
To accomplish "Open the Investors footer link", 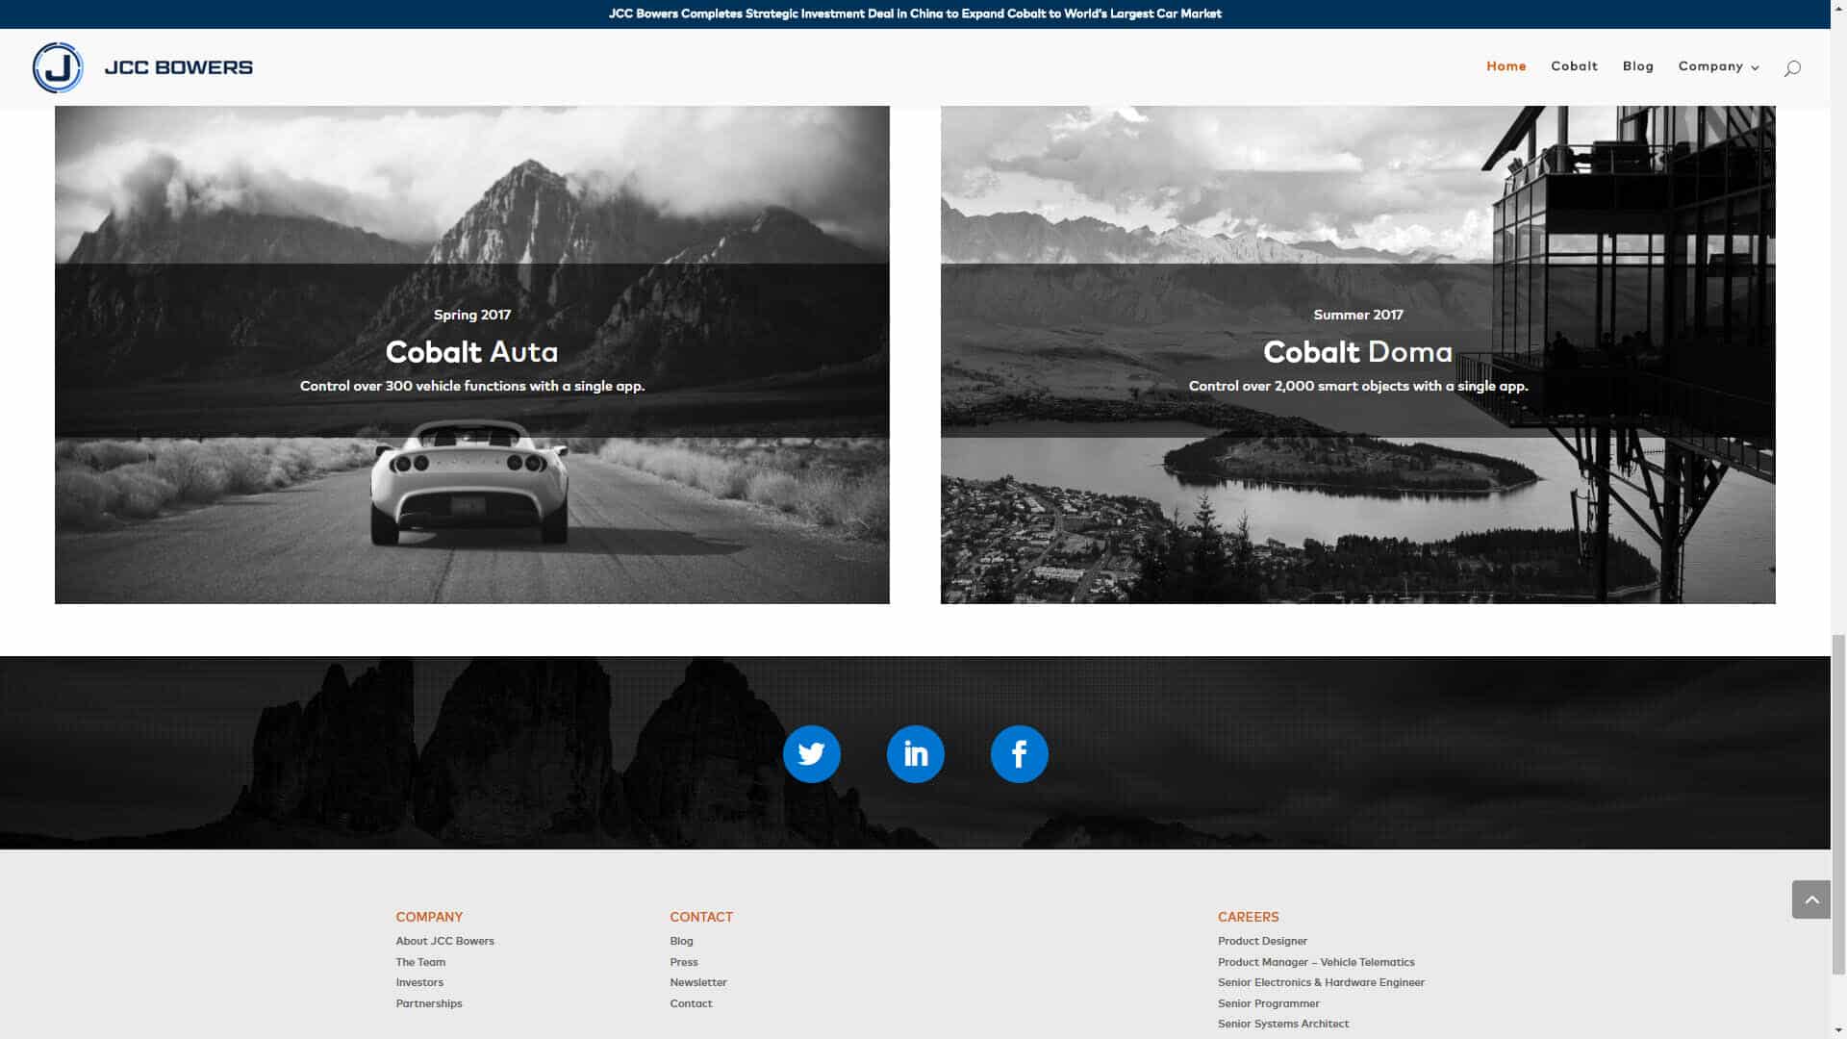I will pos(419,982).
